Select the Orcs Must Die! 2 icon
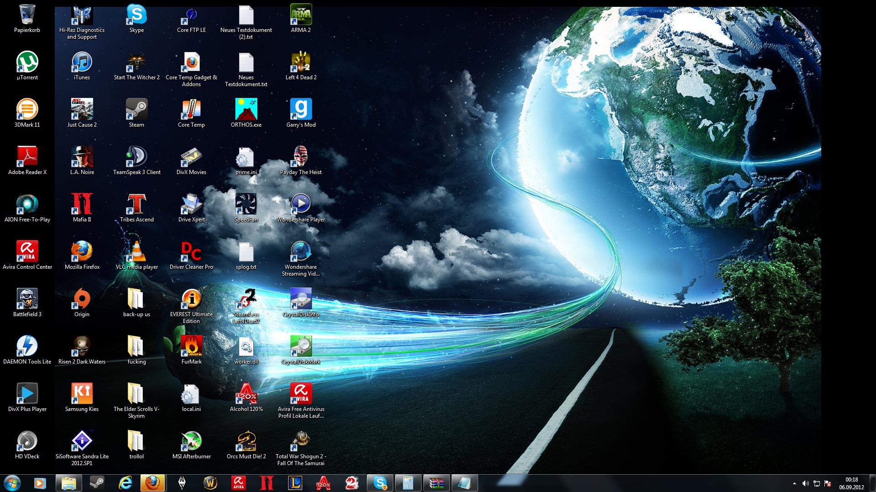The width and height of the screenshot is (876, 492). tap(246, 445)
